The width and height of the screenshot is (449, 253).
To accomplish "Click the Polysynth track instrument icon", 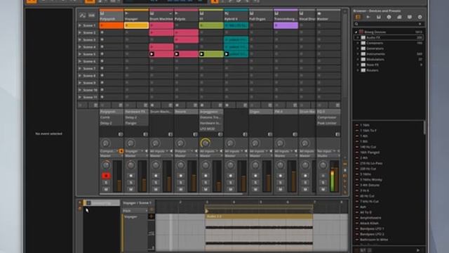I will (x=102, y=13).
